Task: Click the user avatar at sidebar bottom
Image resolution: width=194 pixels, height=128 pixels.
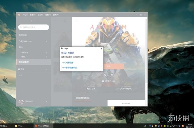Action: pos(21,102)
